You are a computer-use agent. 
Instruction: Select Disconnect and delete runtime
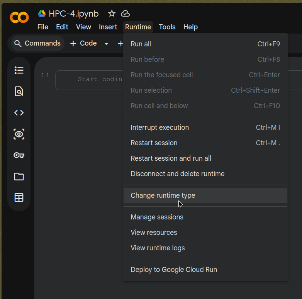click(205, 174)
